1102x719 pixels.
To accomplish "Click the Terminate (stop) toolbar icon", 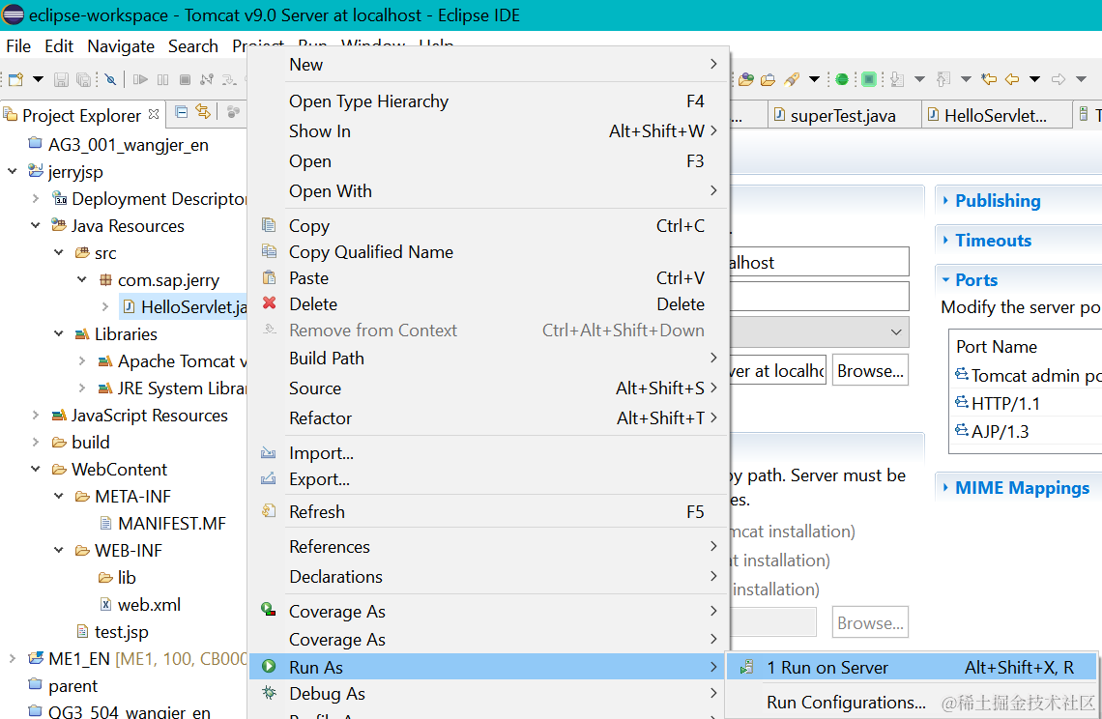I will [x=185, y=79].
